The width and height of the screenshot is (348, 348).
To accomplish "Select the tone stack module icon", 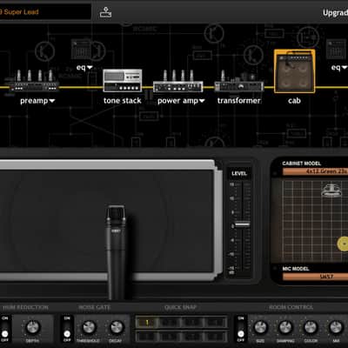I will point(123,81).
